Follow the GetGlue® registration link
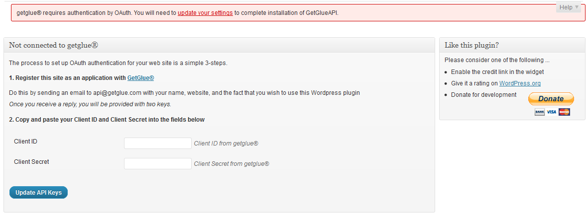This screenshot has height=216, width=588. (x=140, y=78)
